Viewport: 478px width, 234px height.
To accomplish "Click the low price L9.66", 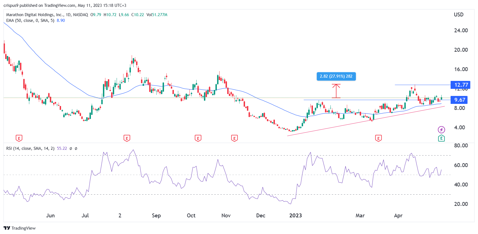I will (124, 15).
